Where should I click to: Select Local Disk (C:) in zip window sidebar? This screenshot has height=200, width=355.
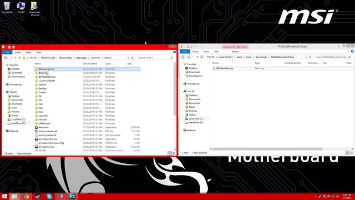[196, 118]
